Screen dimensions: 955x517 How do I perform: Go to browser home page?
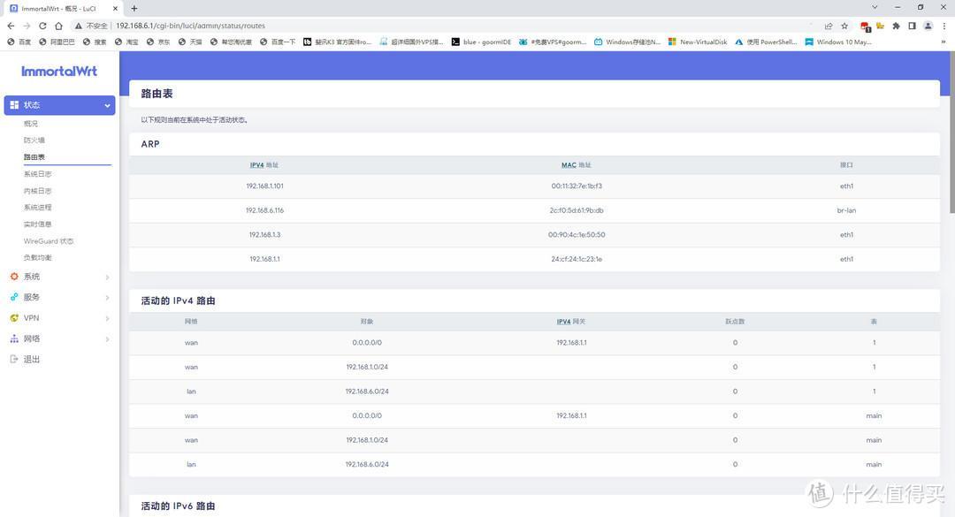click(58, 26)
